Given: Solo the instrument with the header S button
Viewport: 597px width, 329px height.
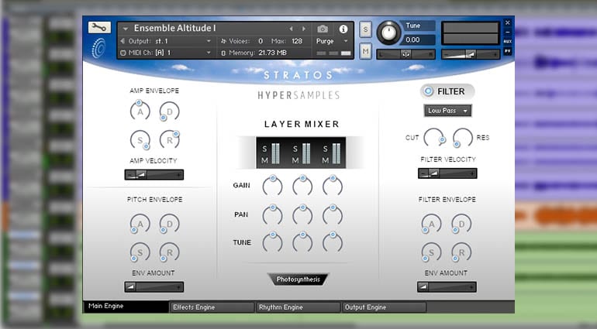Looking at the screenshot, I should coord(365,29).
